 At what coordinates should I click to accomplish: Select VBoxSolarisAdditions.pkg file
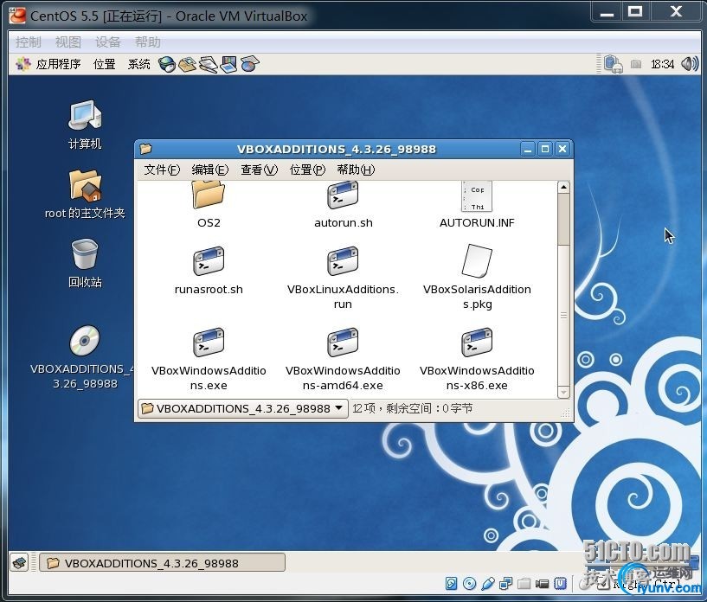(477, 278)
